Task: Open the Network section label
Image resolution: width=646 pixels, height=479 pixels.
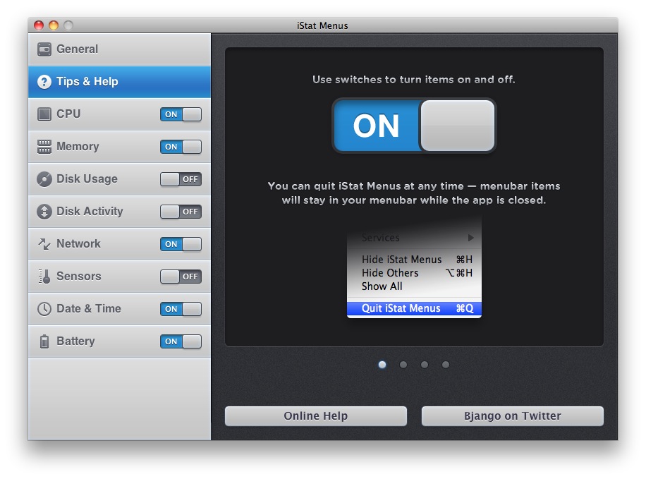Action: (x=79, y=243)
